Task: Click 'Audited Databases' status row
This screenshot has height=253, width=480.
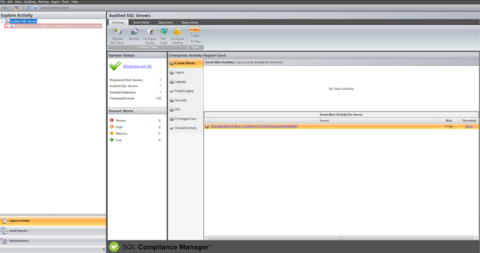Action: [x=136, y=92]
